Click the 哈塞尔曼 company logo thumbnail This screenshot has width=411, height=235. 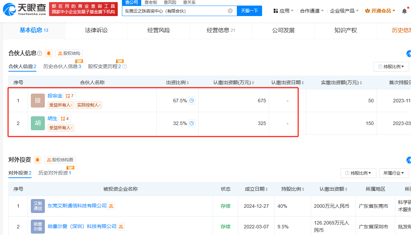pyautogui.click(x=38, y=227)
